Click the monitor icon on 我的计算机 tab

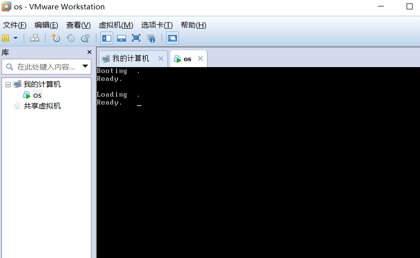tap(106, 59)
